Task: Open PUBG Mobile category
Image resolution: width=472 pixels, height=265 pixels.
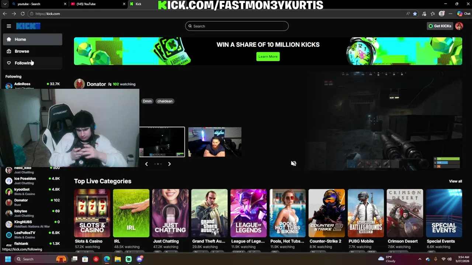Action: click(x=366, y=213)
